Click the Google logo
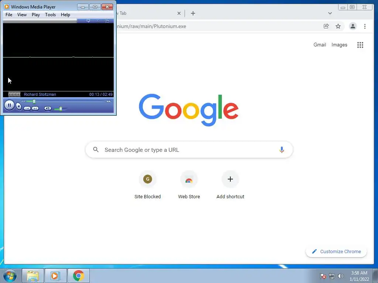378x283 pixels. 189,110
